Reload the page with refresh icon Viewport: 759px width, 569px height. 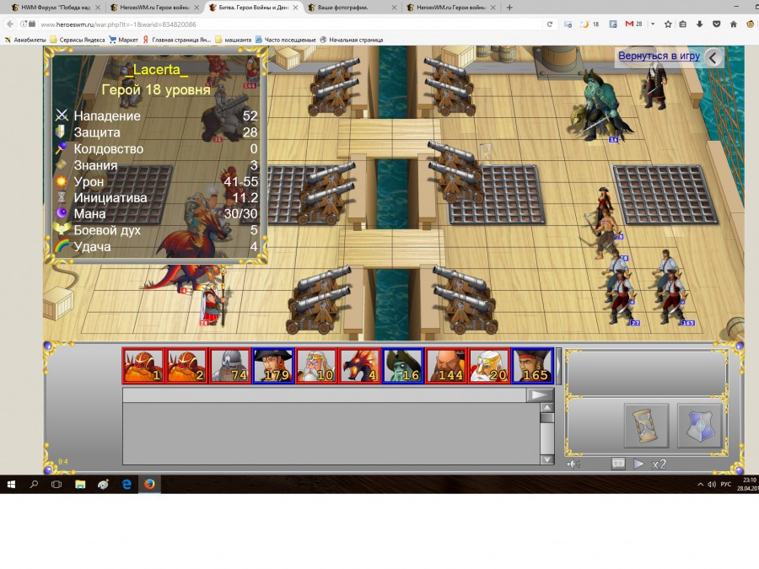click(549, 24)
